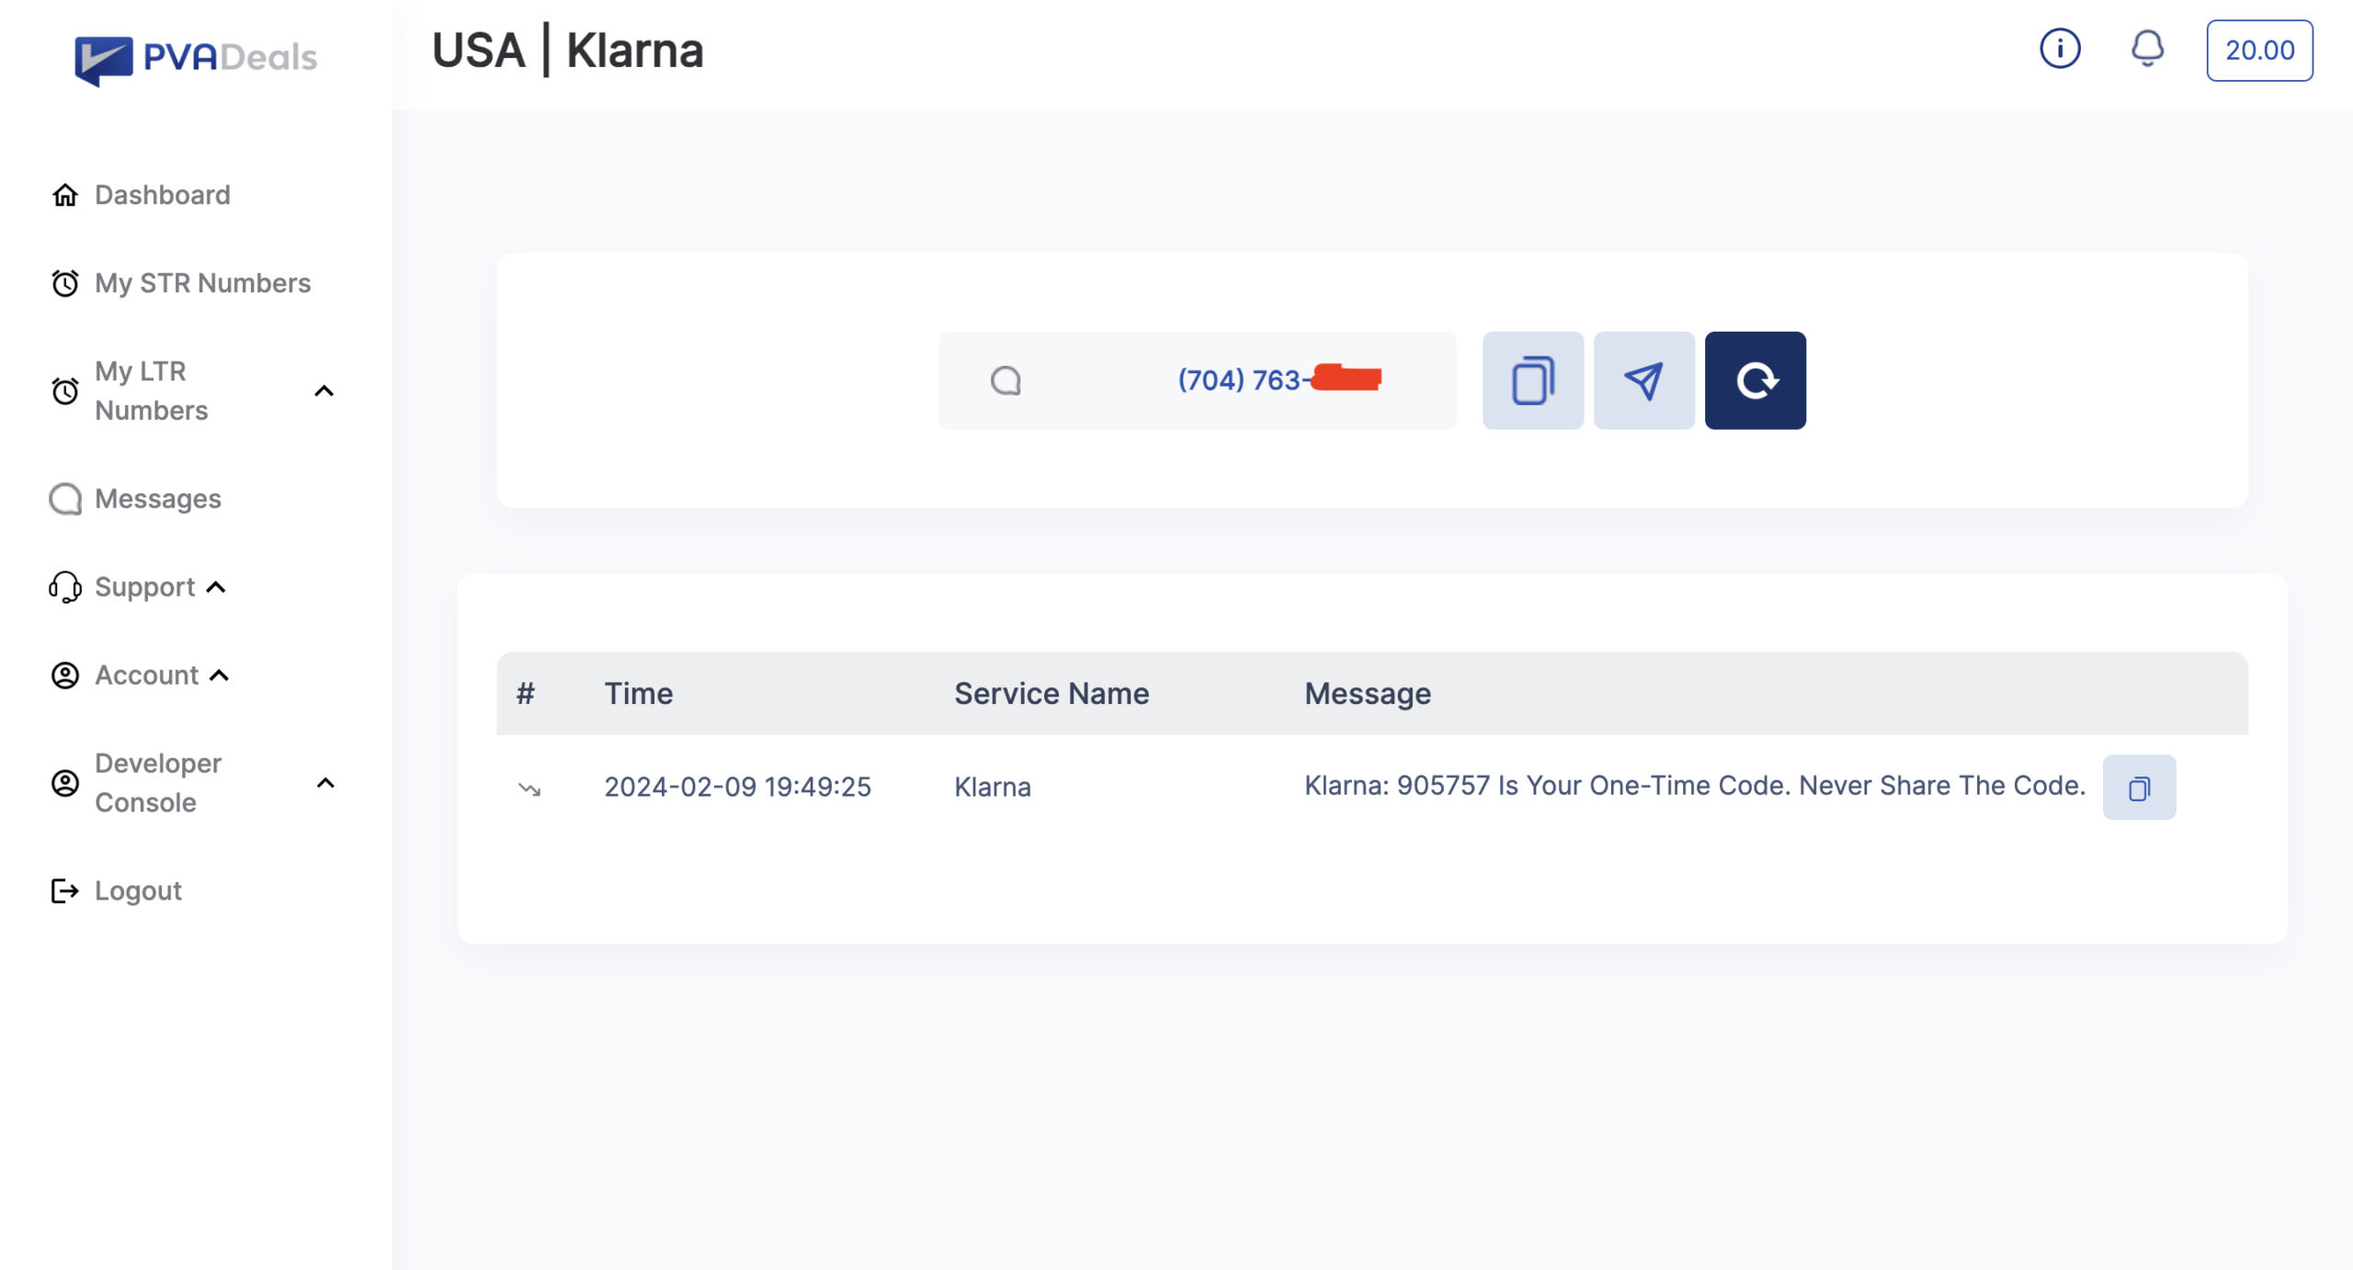This screenshot has height=1270, width=2353.
Task: Open the notifications bell
Action: pos(2148,49)
